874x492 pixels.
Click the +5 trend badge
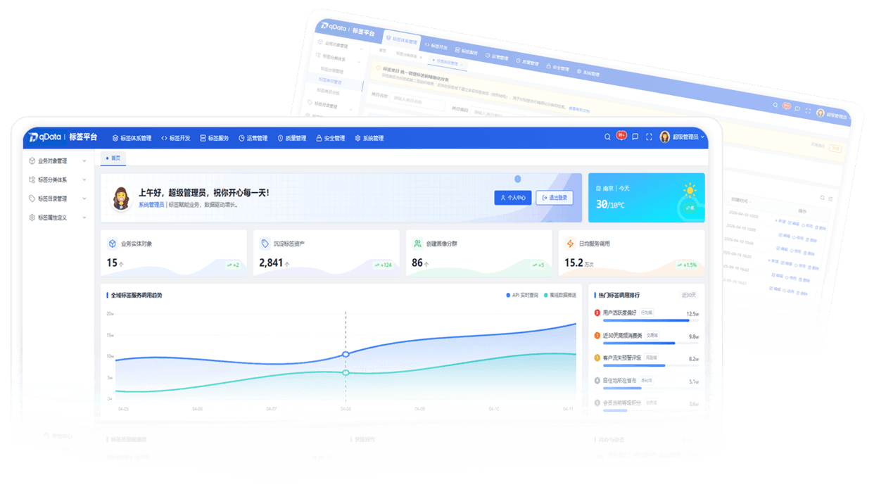point(538,265)
